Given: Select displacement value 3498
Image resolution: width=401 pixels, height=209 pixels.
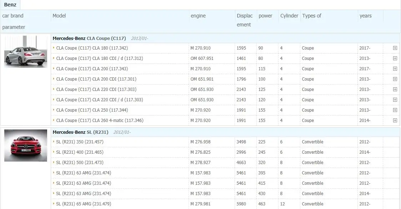Looking at the screenshot, I should pos(241,142).
